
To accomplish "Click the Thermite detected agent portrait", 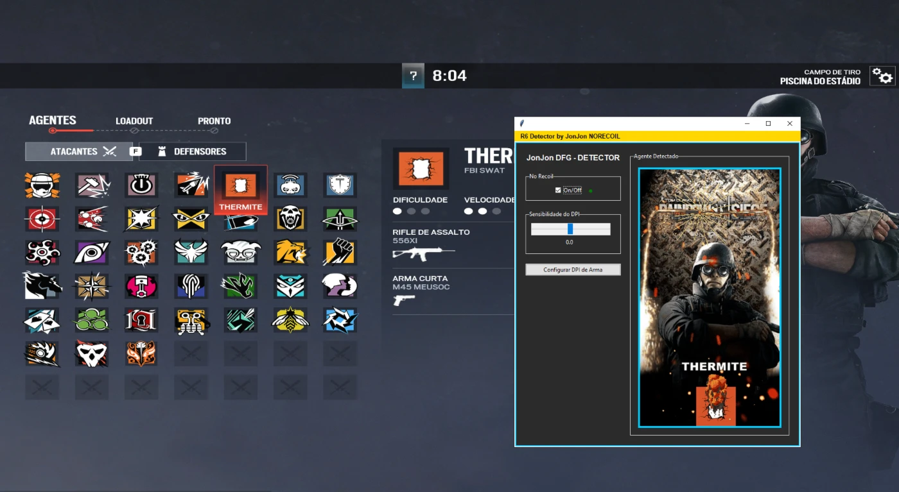I will [x=710, y=298].
